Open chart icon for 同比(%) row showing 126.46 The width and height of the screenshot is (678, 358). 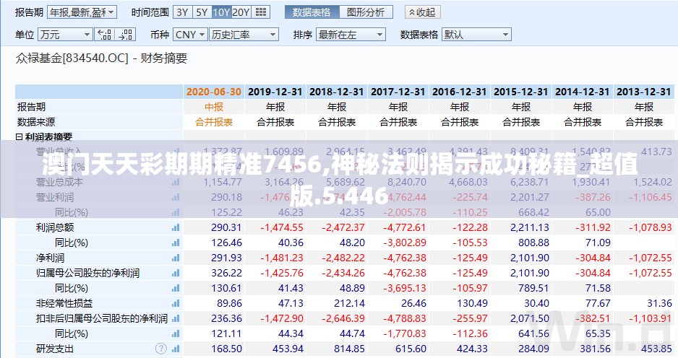tap(175, 243)
